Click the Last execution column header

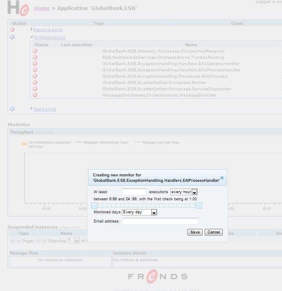coord(76,45)
